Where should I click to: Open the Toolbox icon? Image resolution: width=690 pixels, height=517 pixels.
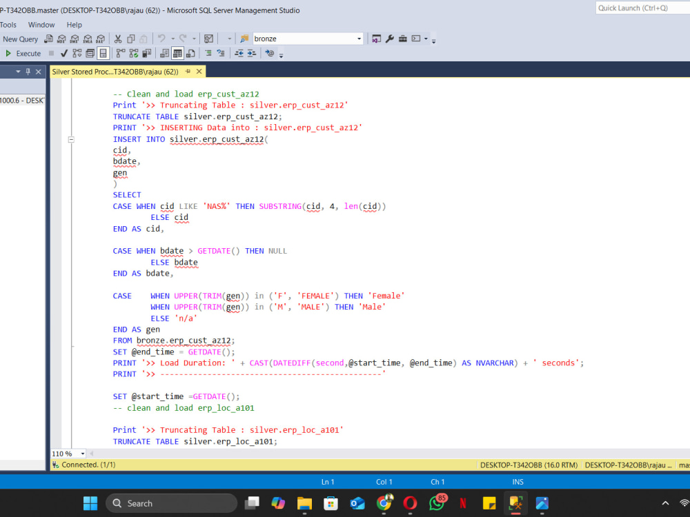[403, 39]
